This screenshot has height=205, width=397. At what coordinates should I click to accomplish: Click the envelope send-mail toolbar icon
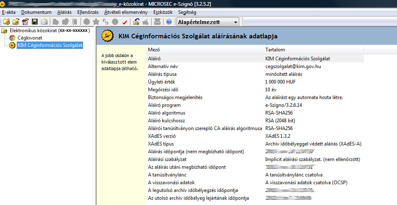[44, 22]
